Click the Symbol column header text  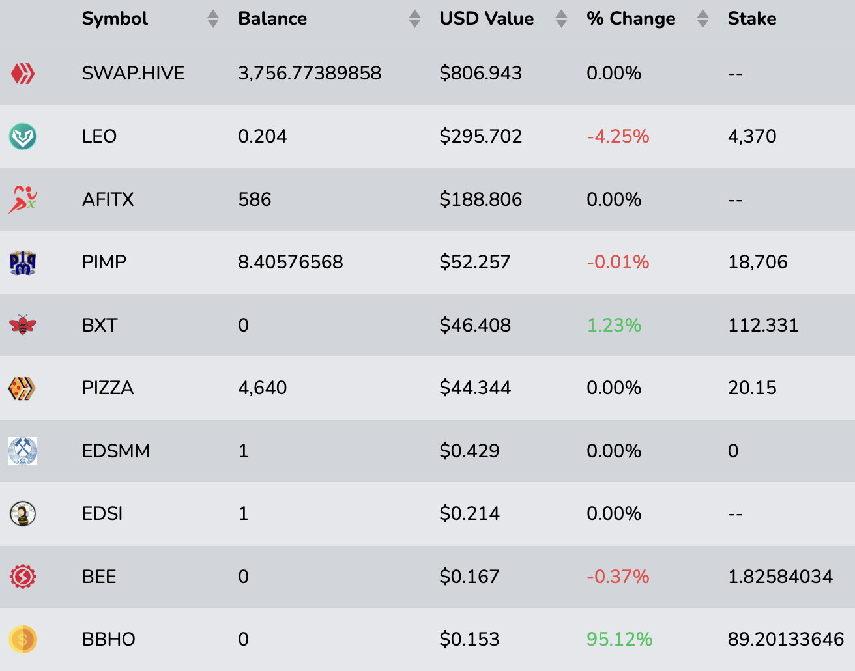(x=115, y=19)
